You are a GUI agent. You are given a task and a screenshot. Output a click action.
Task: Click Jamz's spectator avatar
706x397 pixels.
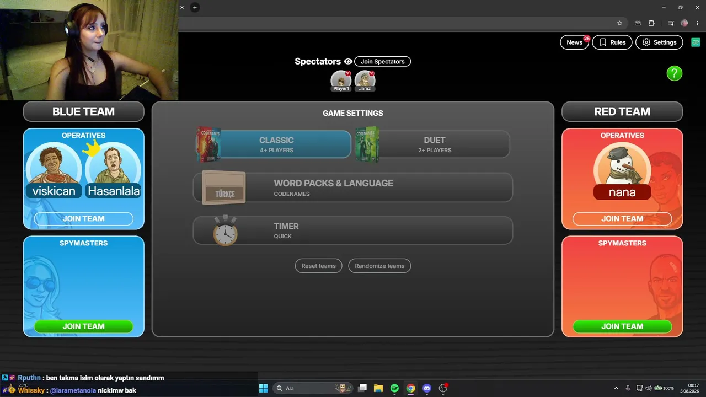[x=365, y=81]
